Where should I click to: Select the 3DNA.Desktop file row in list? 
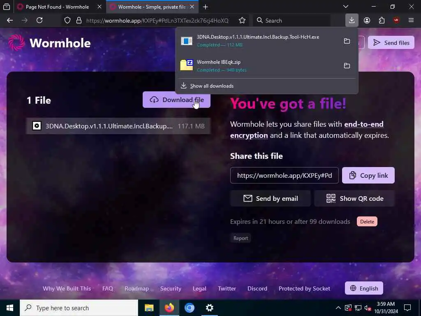[118, 126]
